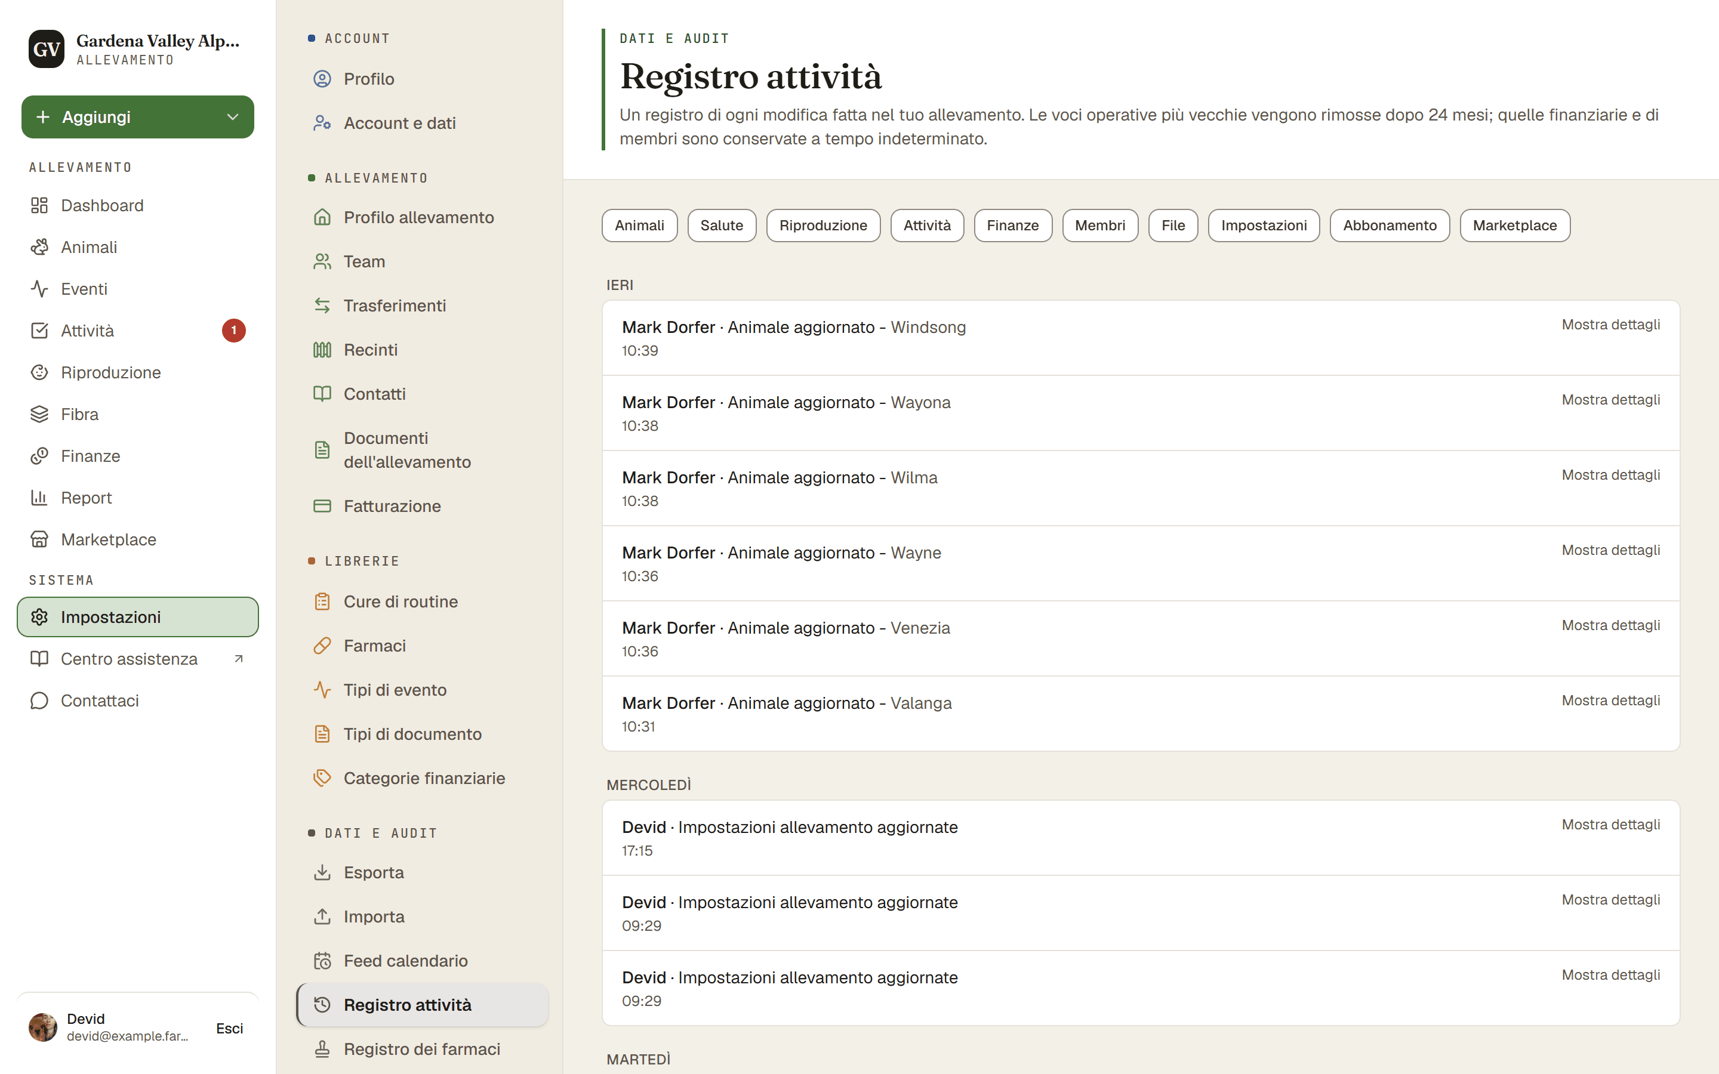Open Tipi di documento library
Screen dimensions: 1719x1074
(423, 734)
